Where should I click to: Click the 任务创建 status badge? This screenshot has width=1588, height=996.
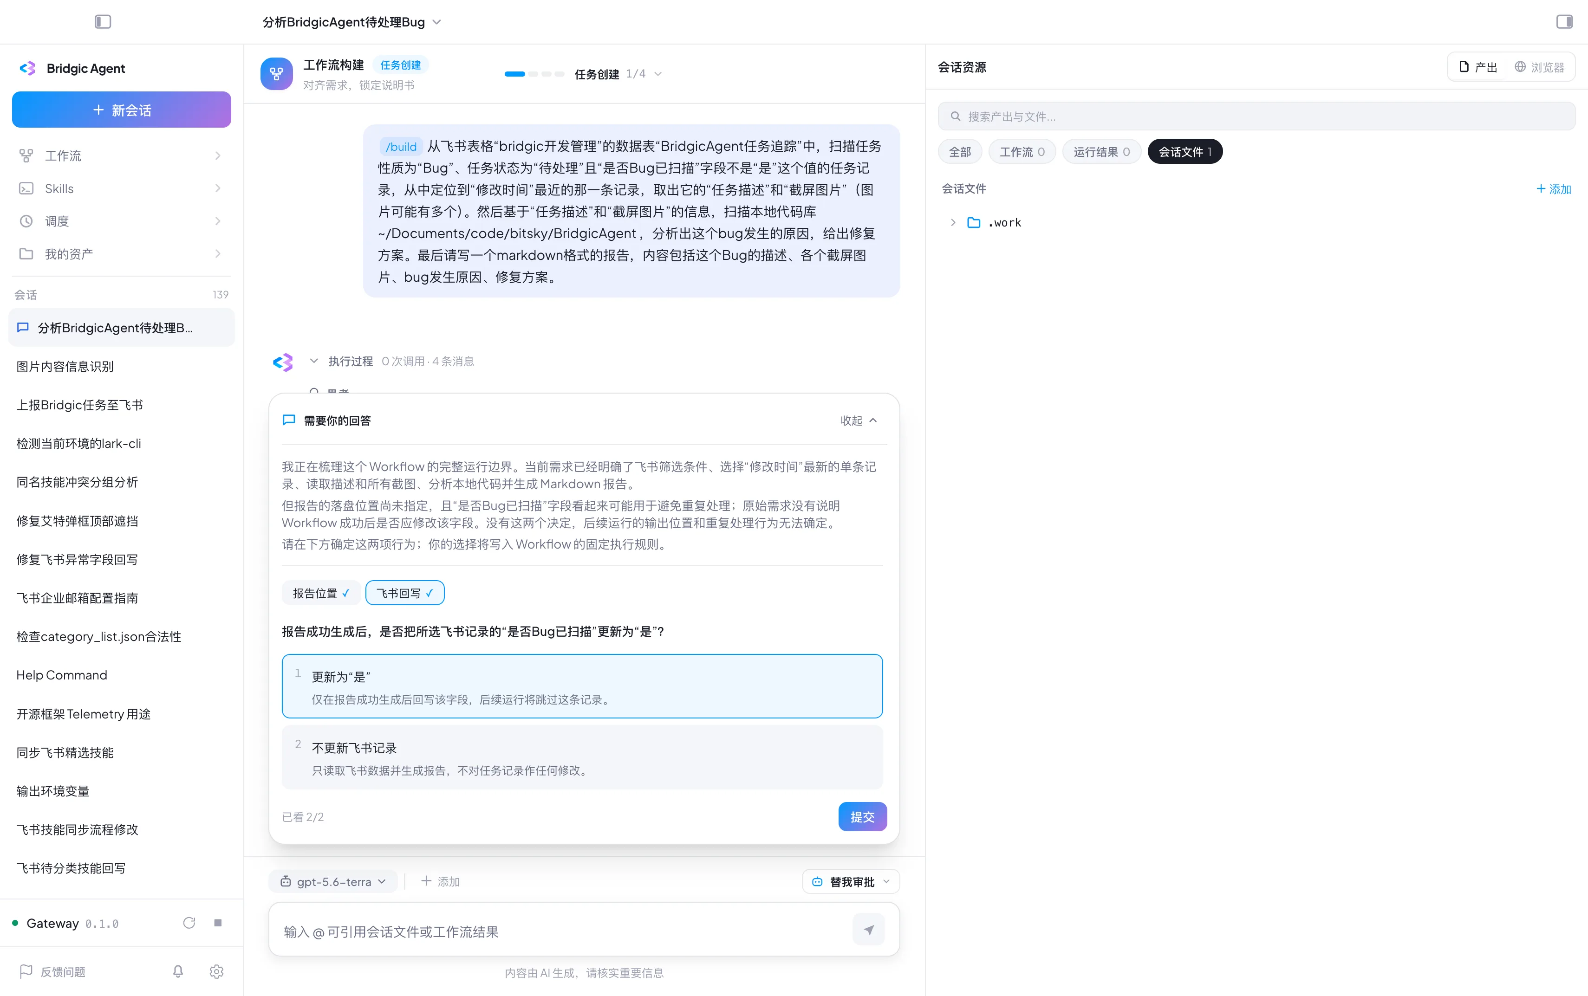tap(401, 65)
